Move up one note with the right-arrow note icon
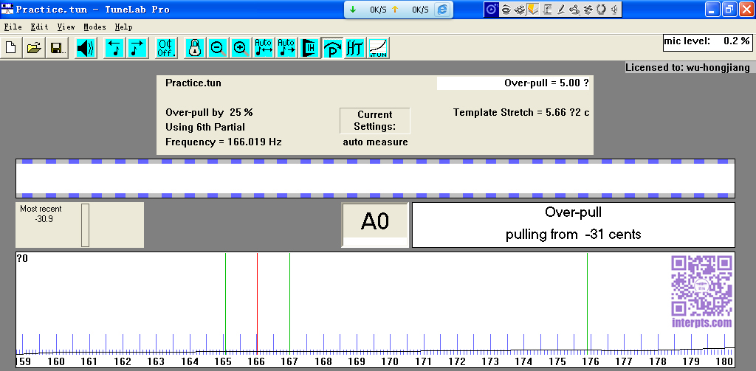Screen dimensions: 756x371 click(x=137, y=48)
